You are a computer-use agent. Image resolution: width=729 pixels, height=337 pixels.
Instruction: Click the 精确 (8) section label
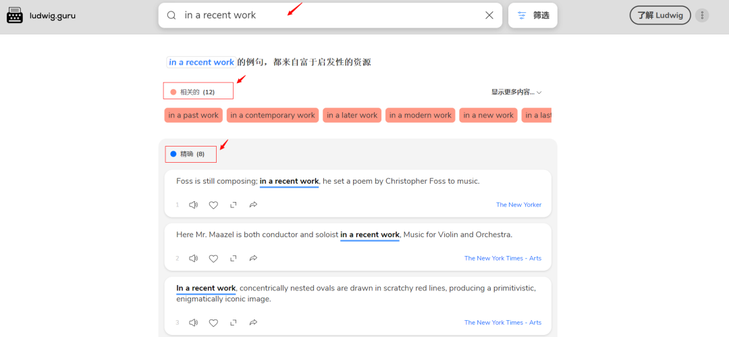pos(188,154)
